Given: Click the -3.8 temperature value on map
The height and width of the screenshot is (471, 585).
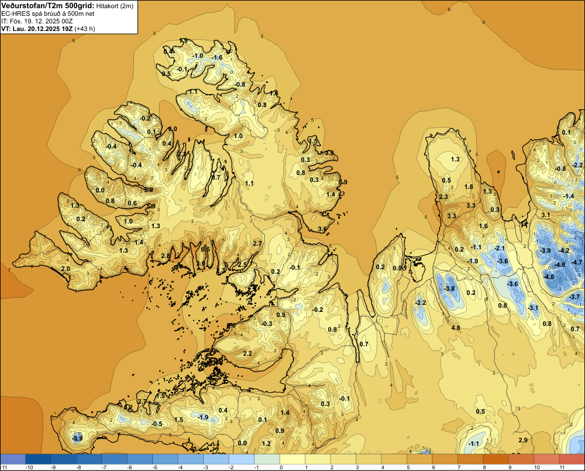Looking at the screenshot, I should pos(450,288).
